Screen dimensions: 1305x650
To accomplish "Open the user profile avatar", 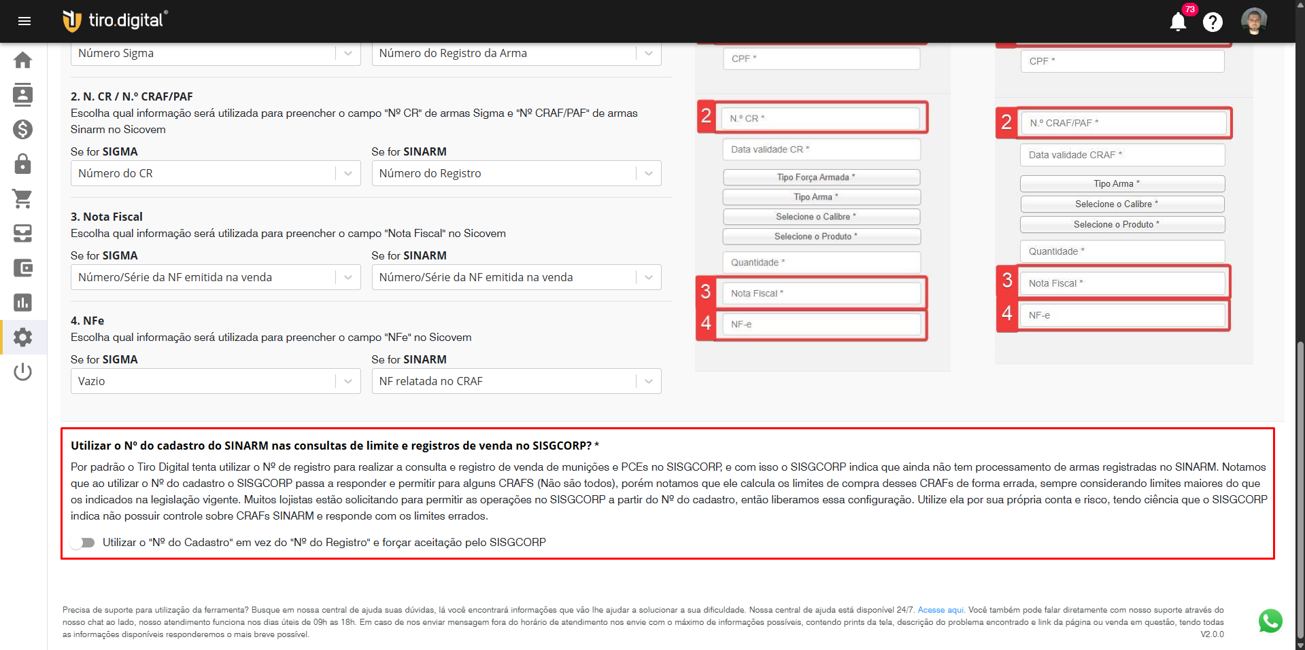I will 1253,21.
